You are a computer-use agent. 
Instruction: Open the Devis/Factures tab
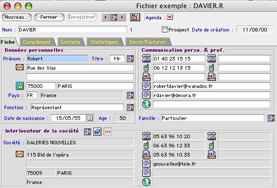[147, 42]
